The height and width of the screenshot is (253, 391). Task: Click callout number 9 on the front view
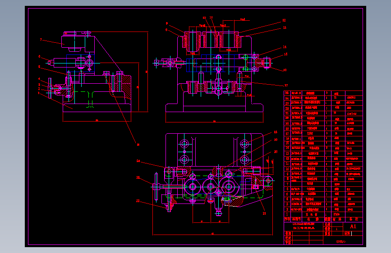click(x=167, y=23)
